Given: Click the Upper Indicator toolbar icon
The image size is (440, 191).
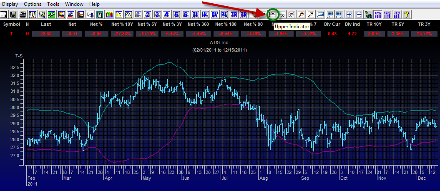Looking at the screenshot, I should 272,14.
